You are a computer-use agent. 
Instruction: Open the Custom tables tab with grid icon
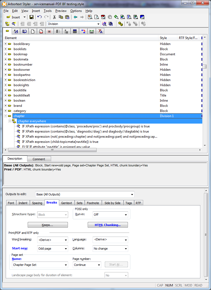pyautogui.click(x=75, y=31)
